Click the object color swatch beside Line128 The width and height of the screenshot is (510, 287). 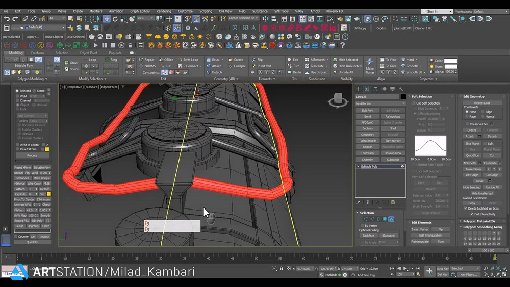[x=403, y=96]
